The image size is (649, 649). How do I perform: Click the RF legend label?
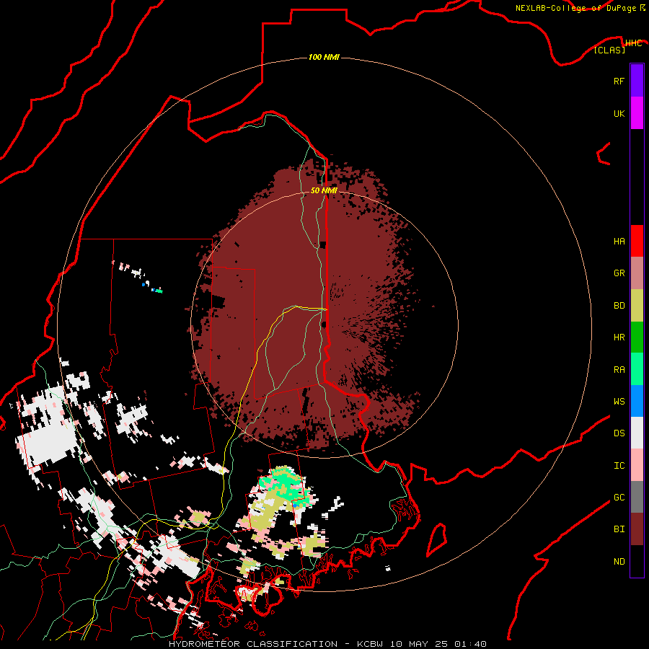tap(619, 81)
